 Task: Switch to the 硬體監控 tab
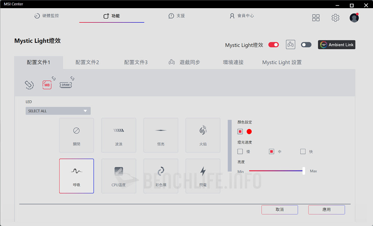pos(47,16)
